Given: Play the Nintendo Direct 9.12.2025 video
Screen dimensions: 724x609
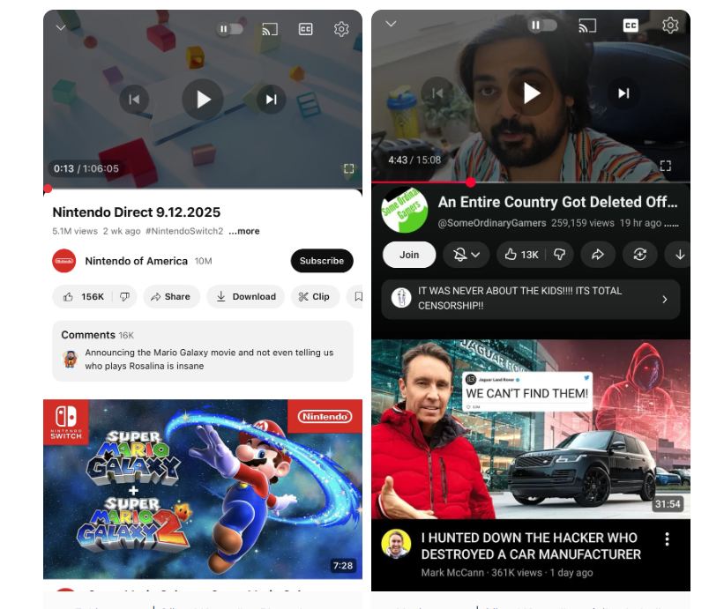Looking at the screenshot, I should (203, 100).
